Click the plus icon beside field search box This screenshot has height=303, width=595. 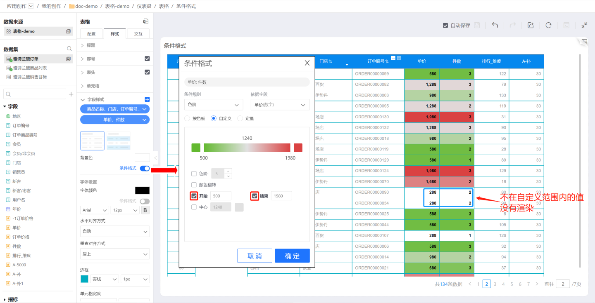(x=71, y=94)
